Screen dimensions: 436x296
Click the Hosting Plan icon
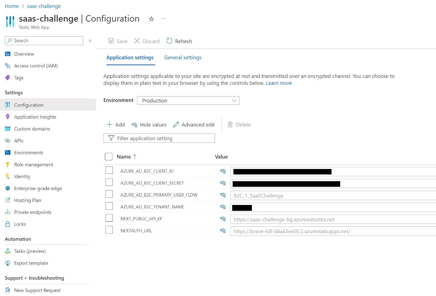8,200
